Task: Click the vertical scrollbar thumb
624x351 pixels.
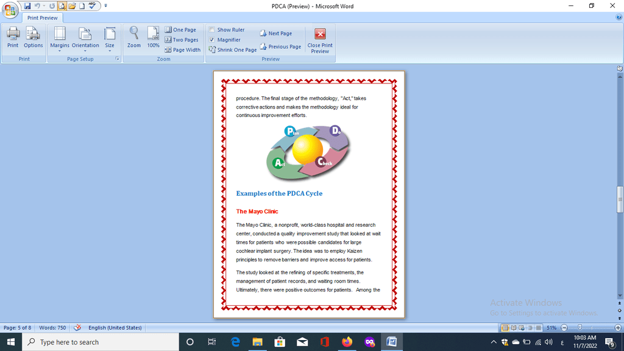Action: (x=620, y=199)
